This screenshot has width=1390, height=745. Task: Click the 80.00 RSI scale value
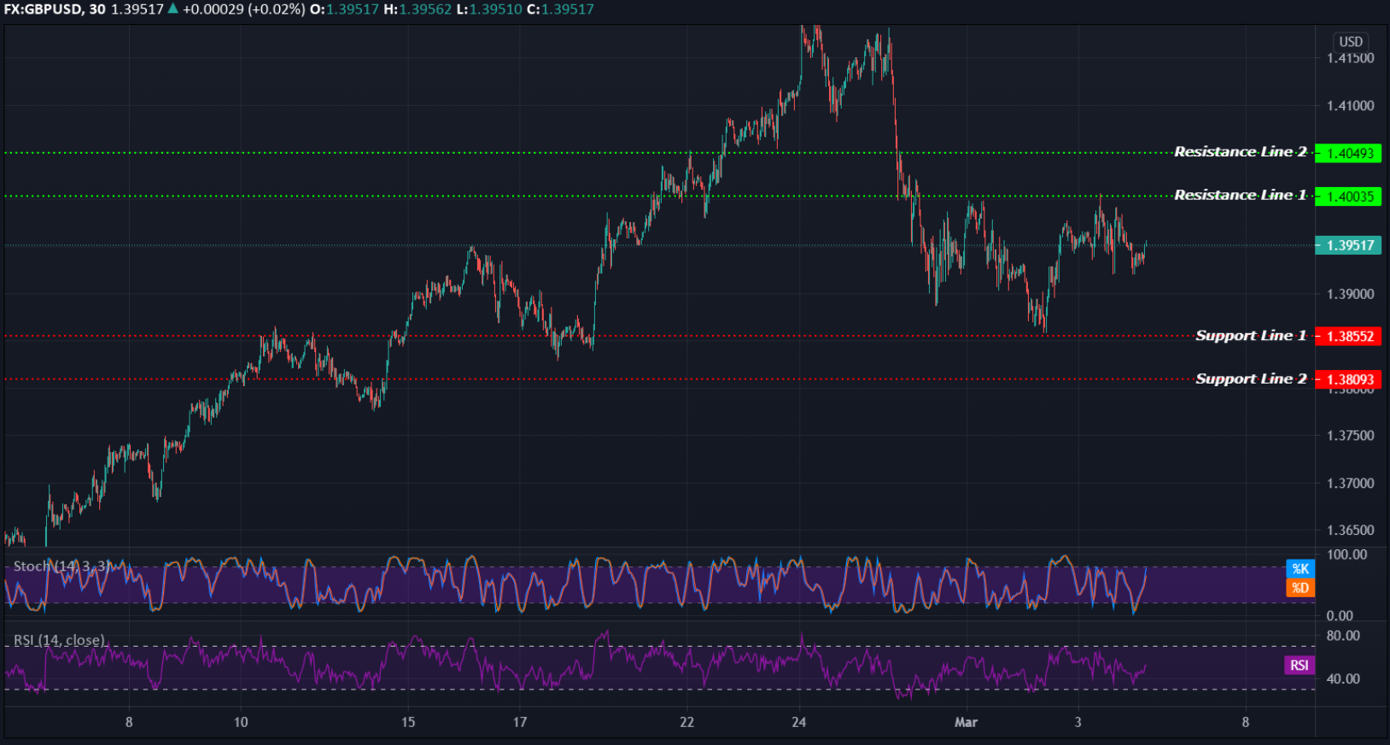pyautogui.click(x=1343, y=636)
